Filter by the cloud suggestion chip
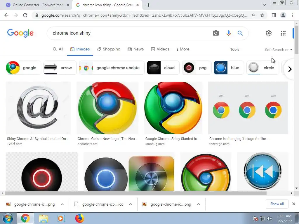The width and height of the screenshot is (299, 224). click(x=163, y=68)
